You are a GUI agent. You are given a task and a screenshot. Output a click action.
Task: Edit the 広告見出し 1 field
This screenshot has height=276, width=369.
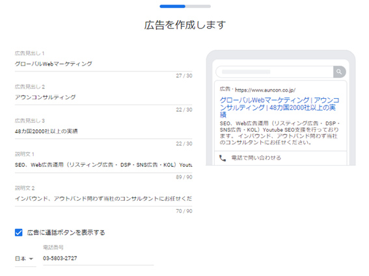coord(103,64)
